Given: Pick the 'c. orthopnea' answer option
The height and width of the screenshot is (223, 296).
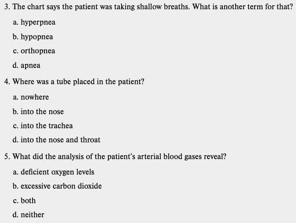Looking at the screenshot, I should 34,51.
